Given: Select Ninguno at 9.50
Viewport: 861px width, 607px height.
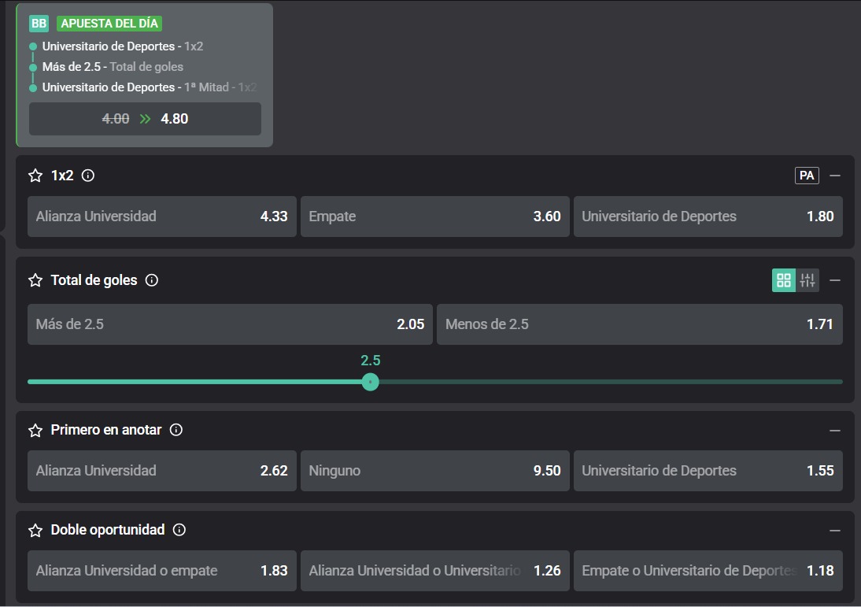Looking at the screenshot, I should tap(435, 471).
